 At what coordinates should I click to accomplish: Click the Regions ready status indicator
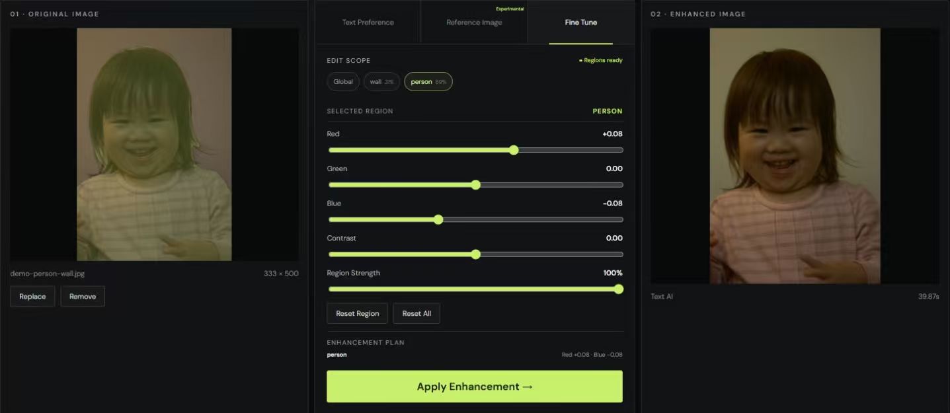(x=601, y=61)
